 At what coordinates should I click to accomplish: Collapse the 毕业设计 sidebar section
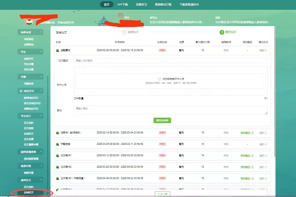[x=41, y=116]
